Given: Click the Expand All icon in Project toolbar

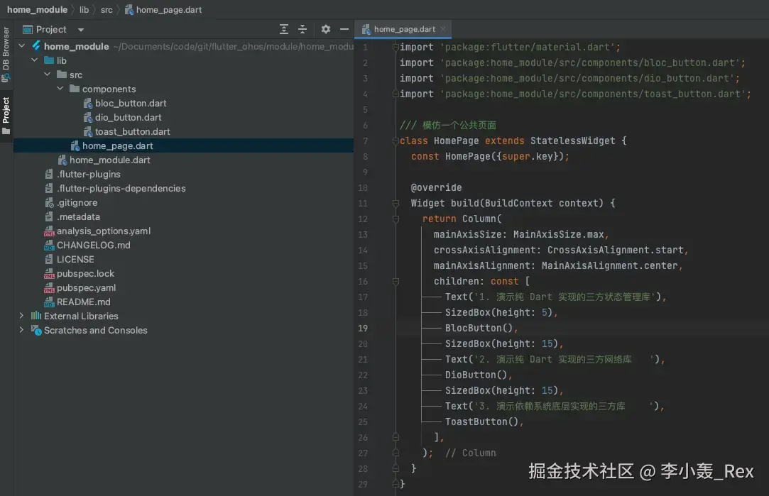Looking at the screenshot, I should tap(284, 29).
